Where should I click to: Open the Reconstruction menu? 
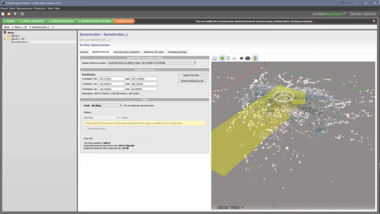tap(24, 8)
